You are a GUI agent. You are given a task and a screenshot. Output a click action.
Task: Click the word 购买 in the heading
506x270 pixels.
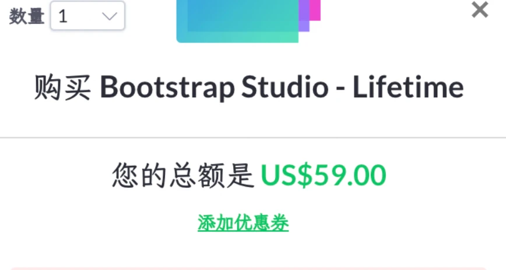62,87
